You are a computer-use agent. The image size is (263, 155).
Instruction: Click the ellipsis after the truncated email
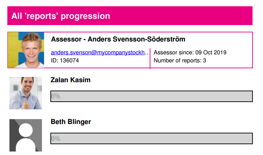[146, 53]
